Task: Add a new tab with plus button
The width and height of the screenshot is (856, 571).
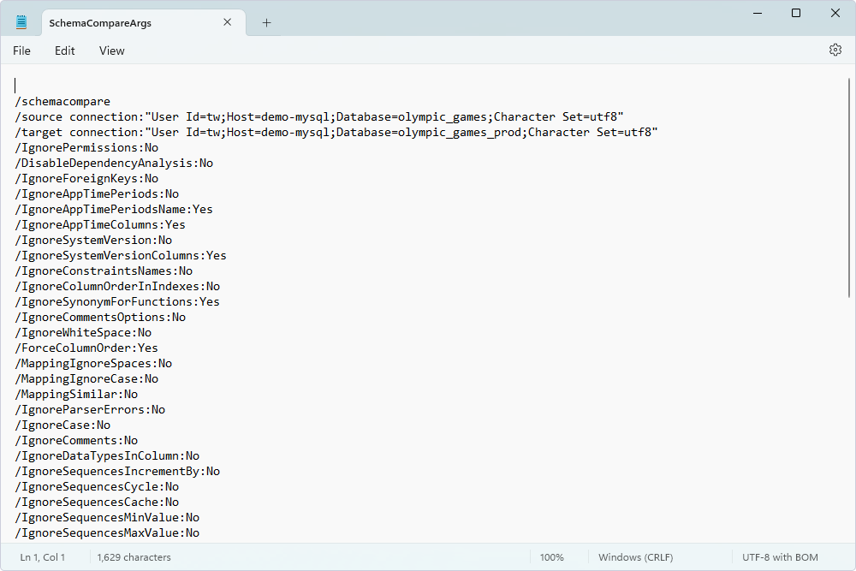Action: [266, 22]
